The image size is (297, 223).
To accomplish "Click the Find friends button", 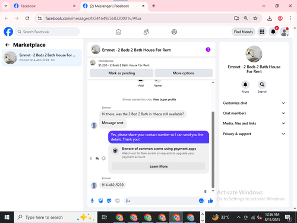I will (244, 32).
